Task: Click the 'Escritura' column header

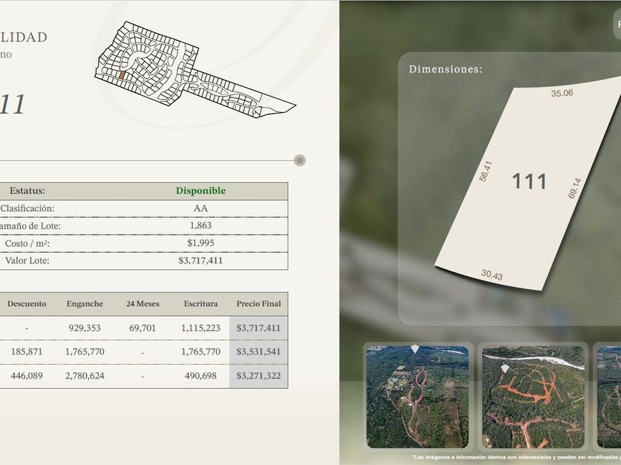Action: click(x=201, y=303)
